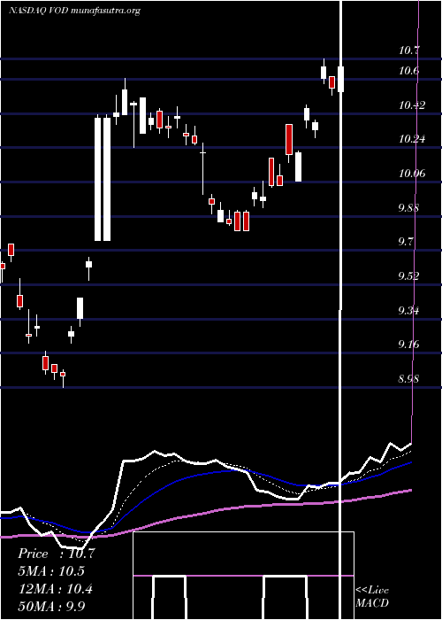Select the 9.16 price axis label
This screenshot has width=442, height=620.
pyautogui.click(x=408, y=345)
